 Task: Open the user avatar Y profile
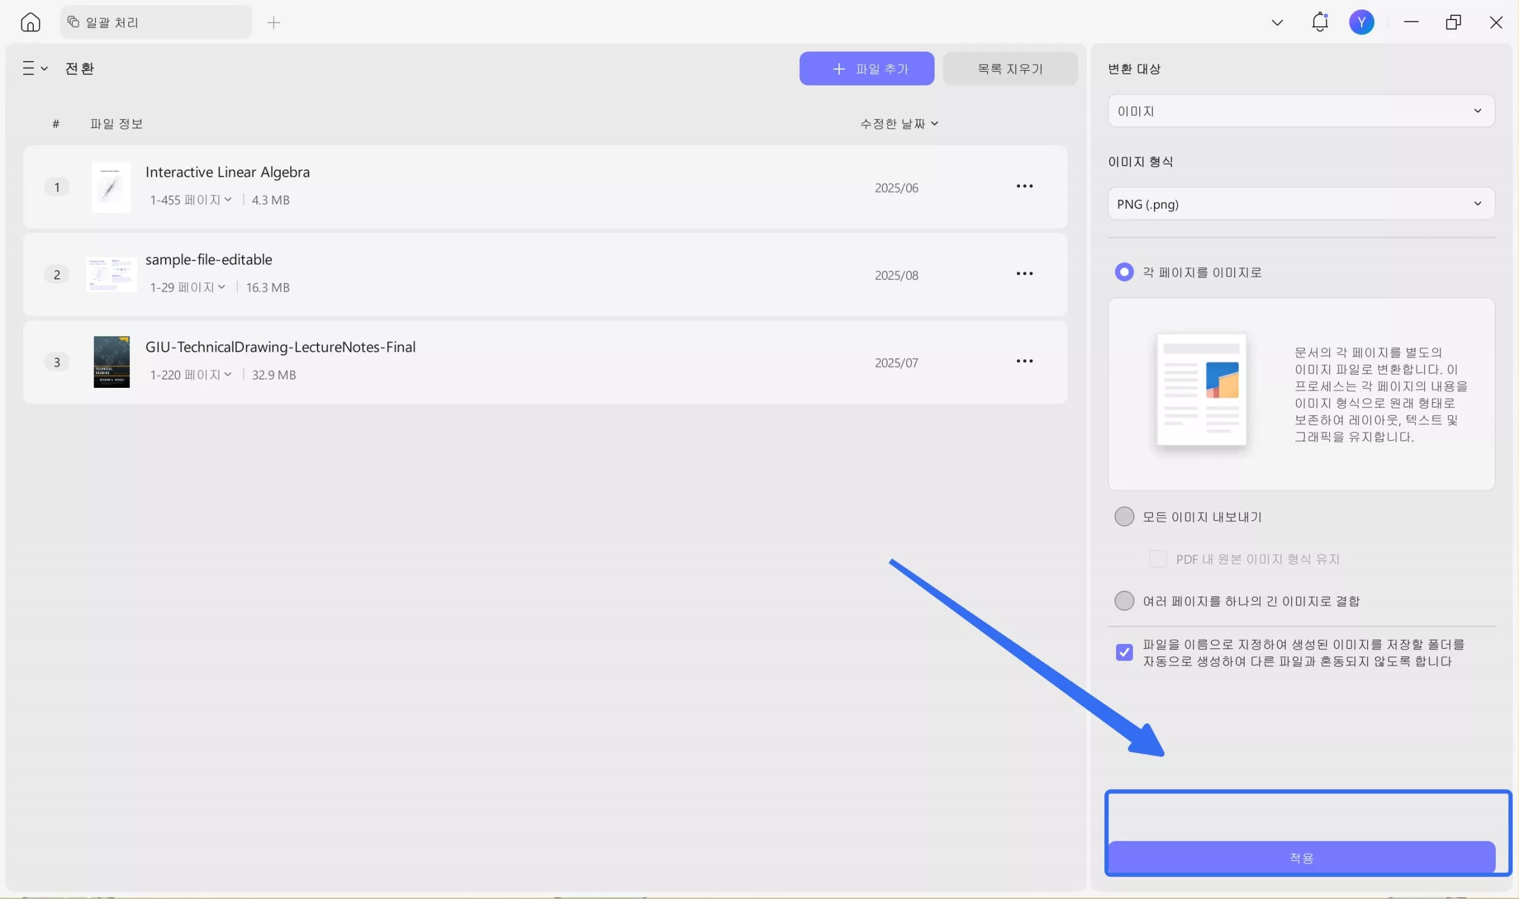pyautogui.click(x=1361, y=23)
